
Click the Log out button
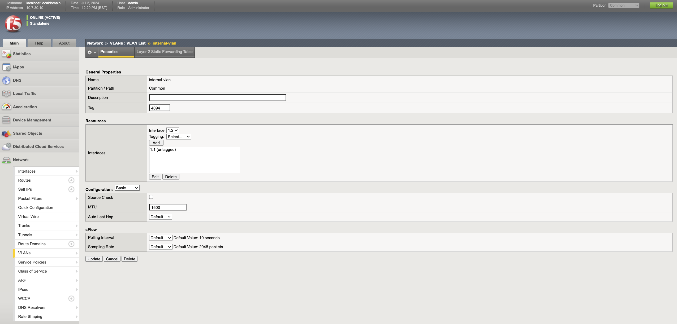click(x=661, y=5)
